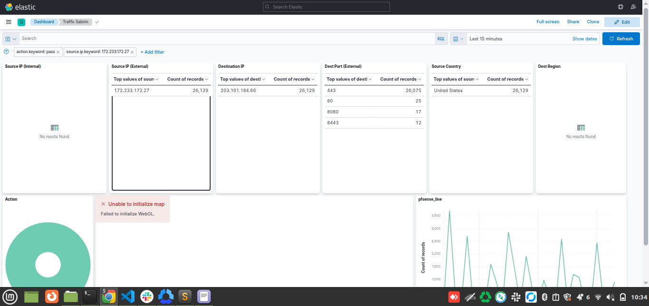The image size is (649, 306).
Task: Sort Source IP (External) Top values column
Action: point(136,79)
